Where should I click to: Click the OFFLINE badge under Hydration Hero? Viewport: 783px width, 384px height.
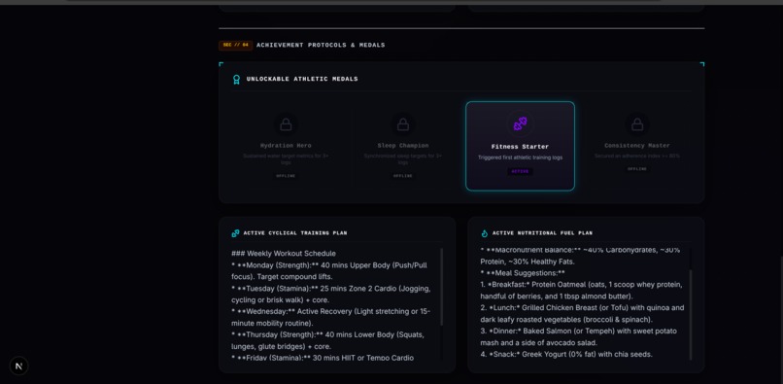pyautogui.click(x=286, y=176)
